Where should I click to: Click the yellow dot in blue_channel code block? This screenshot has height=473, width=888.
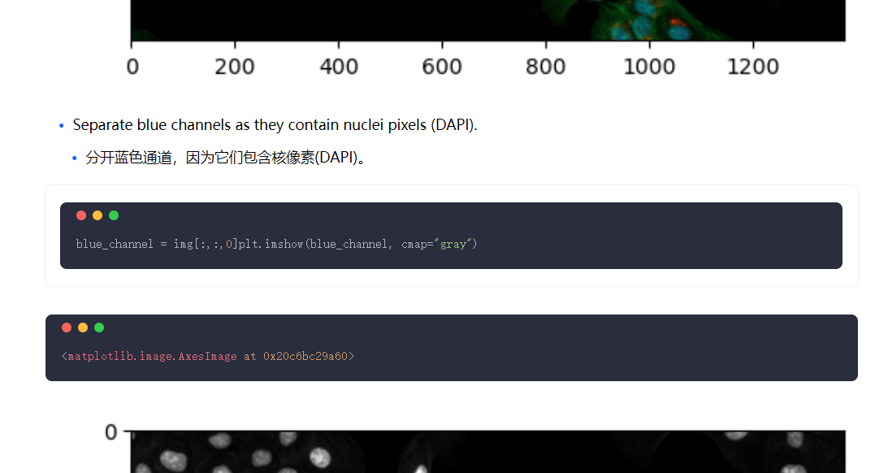tap(97, 215)
